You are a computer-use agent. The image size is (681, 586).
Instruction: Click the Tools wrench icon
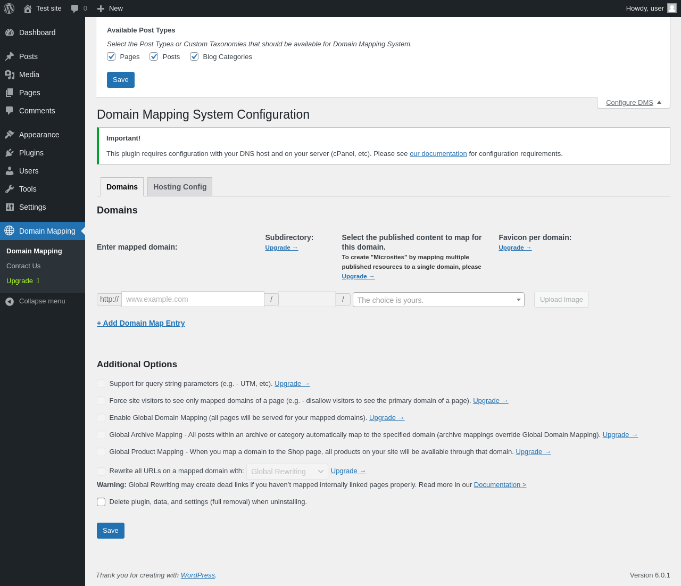(10, 189)
